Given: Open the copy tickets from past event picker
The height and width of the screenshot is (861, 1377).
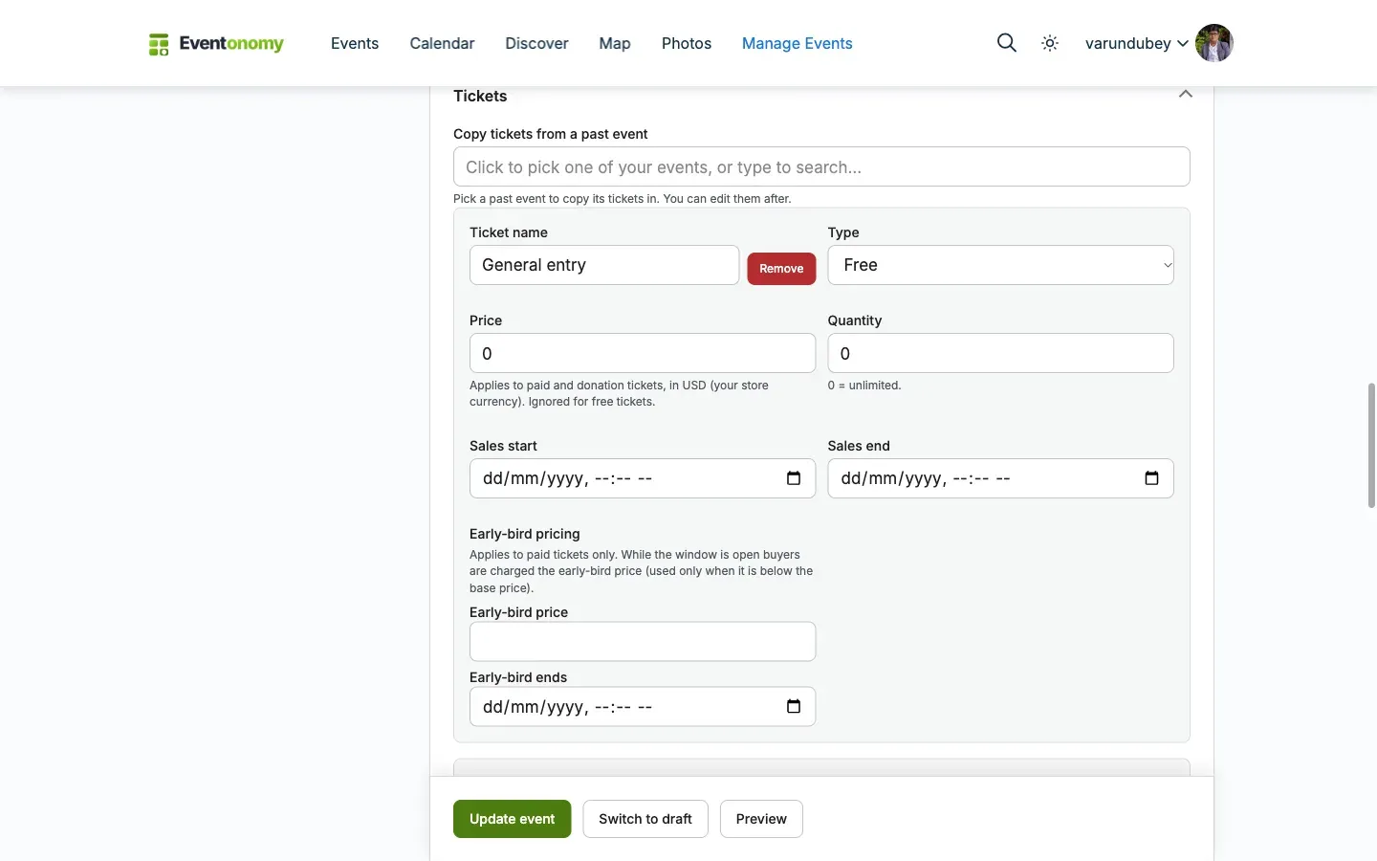Looking at the screenshot, I should 821,166.
